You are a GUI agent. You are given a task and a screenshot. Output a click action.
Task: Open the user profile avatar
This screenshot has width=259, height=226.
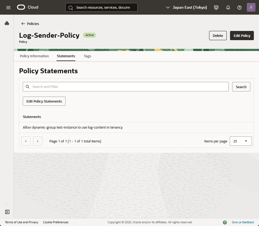point(251,7)
